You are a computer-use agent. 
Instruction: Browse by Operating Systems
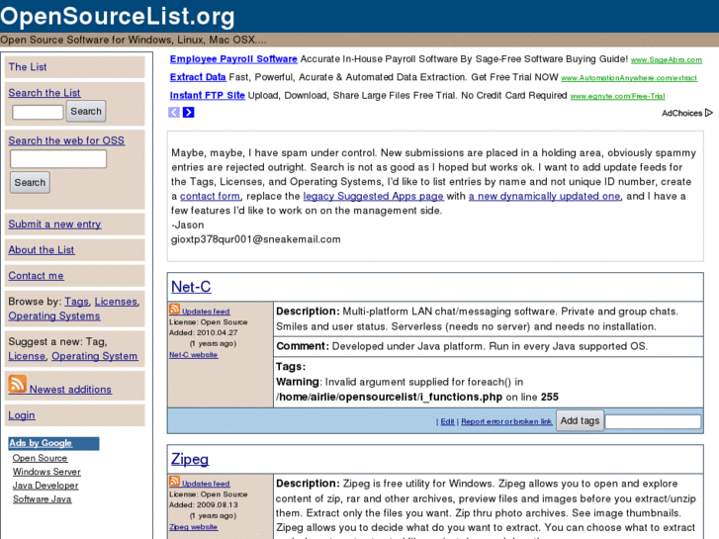pyautogui.click(x=54, y=316)
